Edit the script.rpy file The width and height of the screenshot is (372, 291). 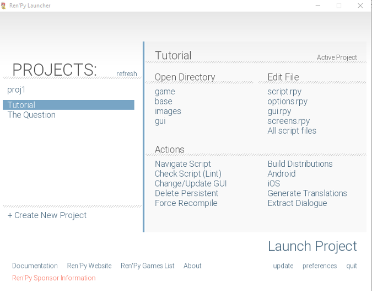point(284,92)
